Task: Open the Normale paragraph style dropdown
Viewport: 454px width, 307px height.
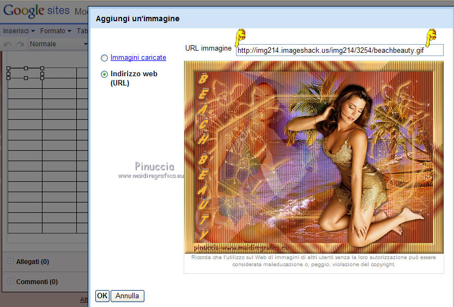Action: [x=58, y=44]
